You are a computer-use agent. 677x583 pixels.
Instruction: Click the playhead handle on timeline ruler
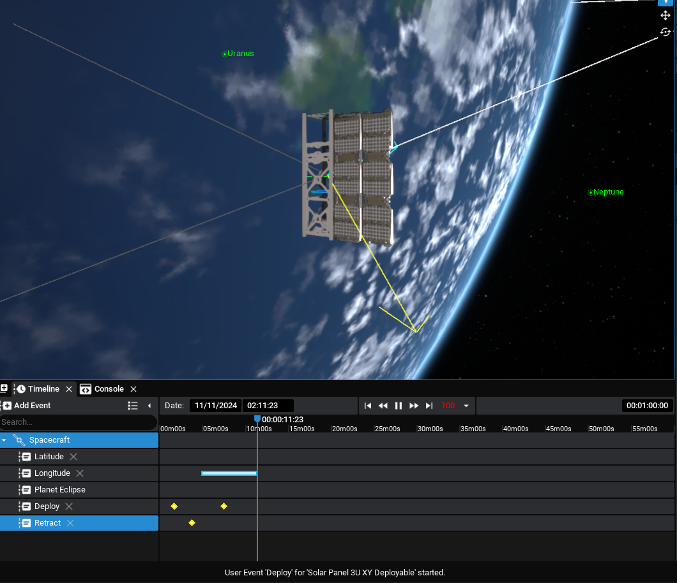[x=257, y=419]
